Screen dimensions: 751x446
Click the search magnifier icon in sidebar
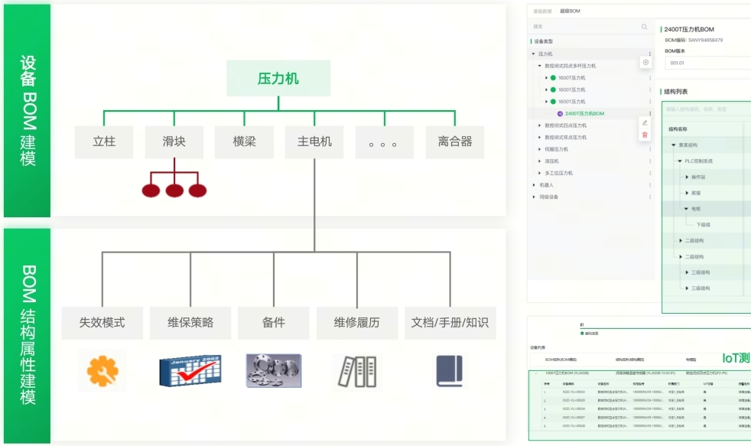click(x=644, y=27)
